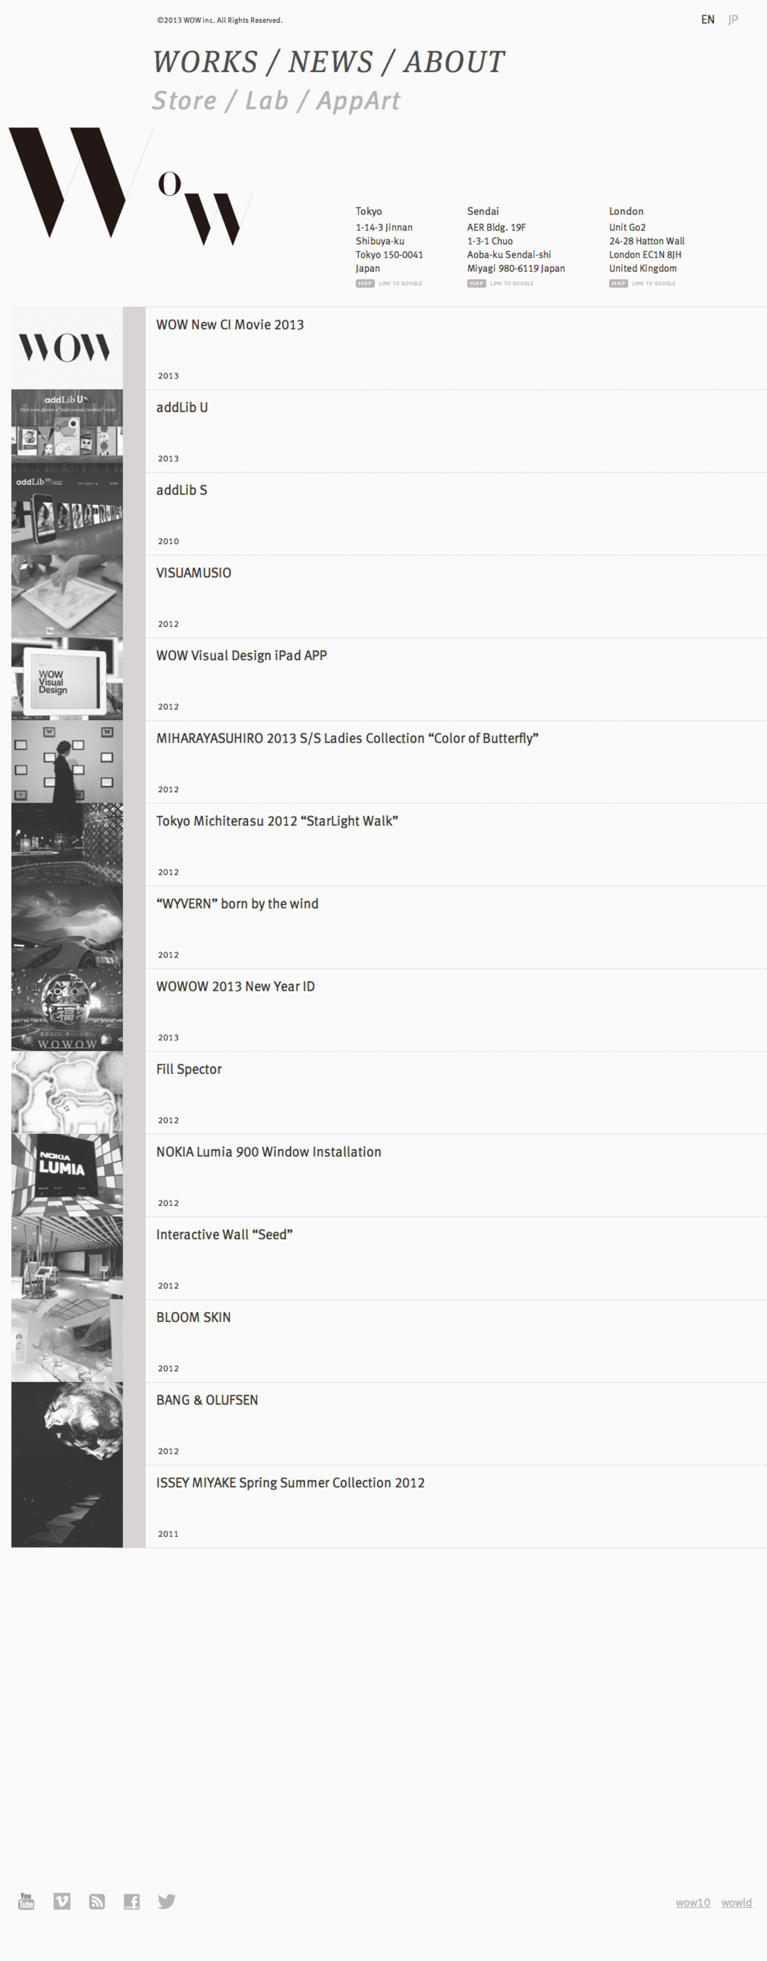The height and width of the screenshot is (1961, 767).
Task: Open the YouTube icon in the footer
Action: (x=27, y=1901)
